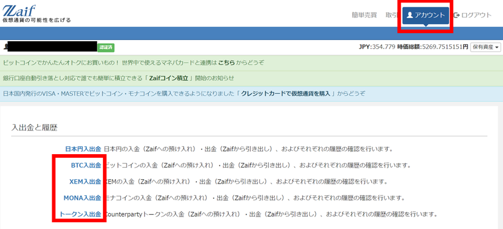Open the 日本円入出金 link
This screenshot has width=503, height=229.
point(83,149)
